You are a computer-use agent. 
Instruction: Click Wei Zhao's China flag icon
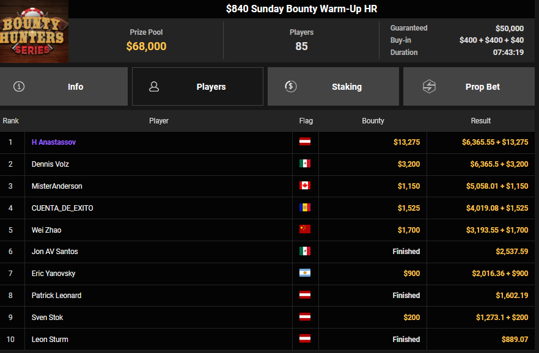click(305, 230)
